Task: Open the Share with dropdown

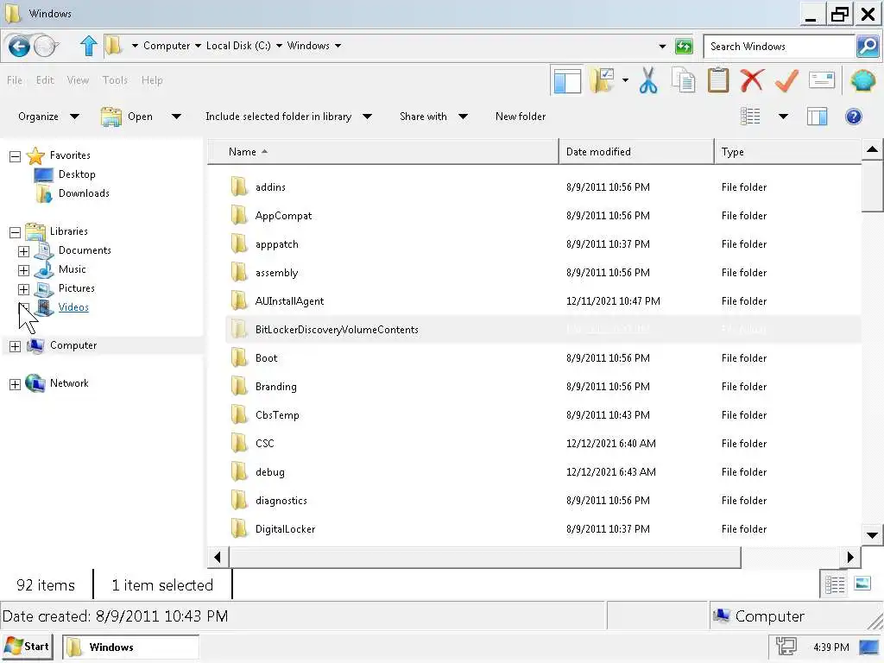Action: pyautogui.click(x=433, y=117)
